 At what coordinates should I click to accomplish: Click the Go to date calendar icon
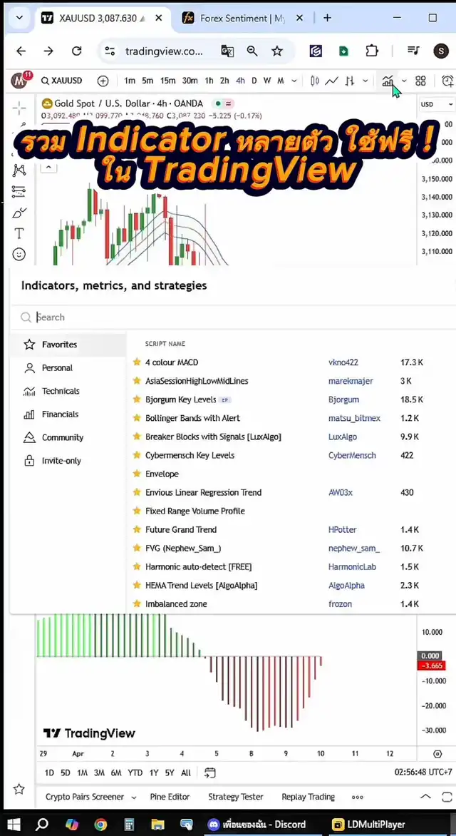tap(209, 773)
